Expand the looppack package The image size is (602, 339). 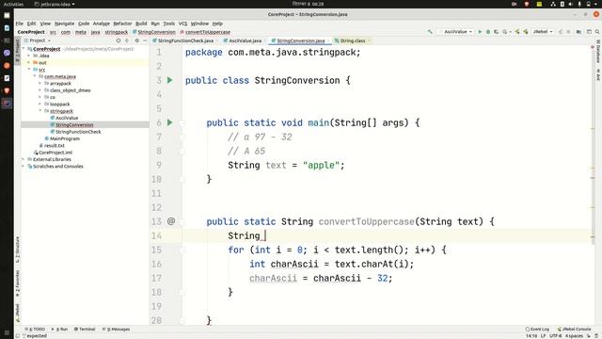pyautogui.click(x=40, y=105)
